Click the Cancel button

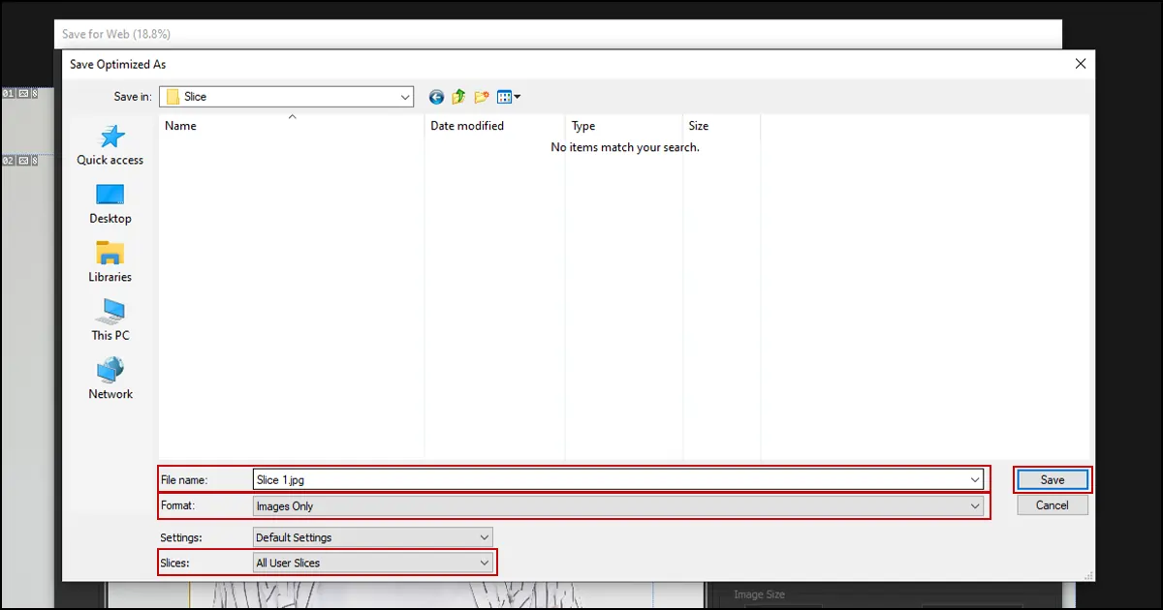pos(1052,505)
